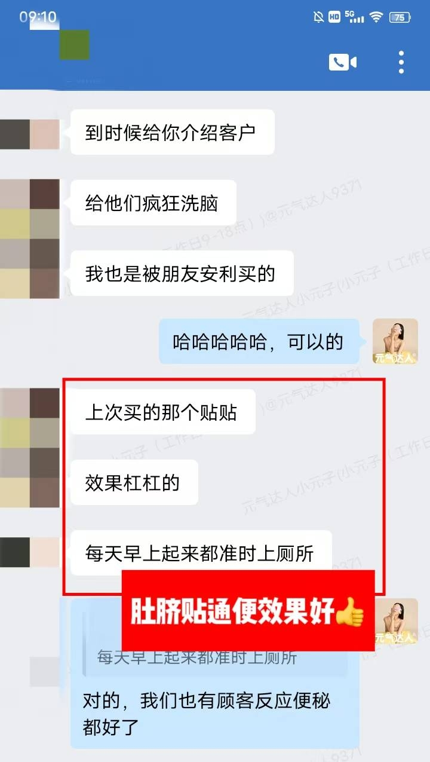Screen dimensions: 430x762
Task: Tap the 5G signal strength icon
Action: [x=354, y=17]
